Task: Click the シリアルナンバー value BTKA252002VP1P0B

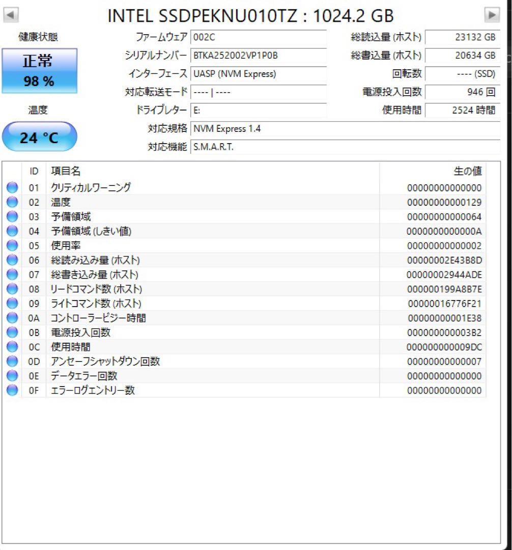Action: (259, 55)
